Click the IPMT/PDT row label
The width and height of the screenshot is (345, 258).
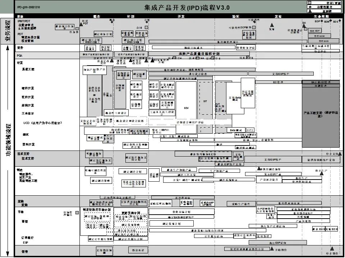tap(24, 21)
